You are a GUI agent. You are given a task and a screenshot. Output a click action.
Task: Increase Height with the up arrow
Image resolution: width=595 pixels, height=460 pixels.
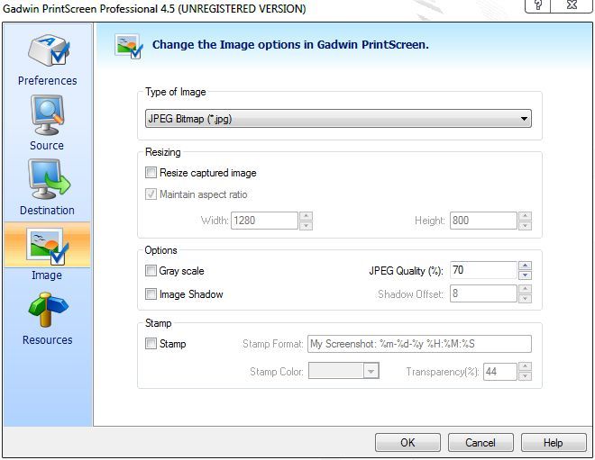[525, 216]
